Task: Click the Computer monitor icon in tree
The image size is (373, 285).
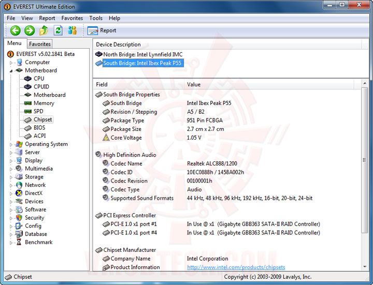Action: [x=19, y=63]
